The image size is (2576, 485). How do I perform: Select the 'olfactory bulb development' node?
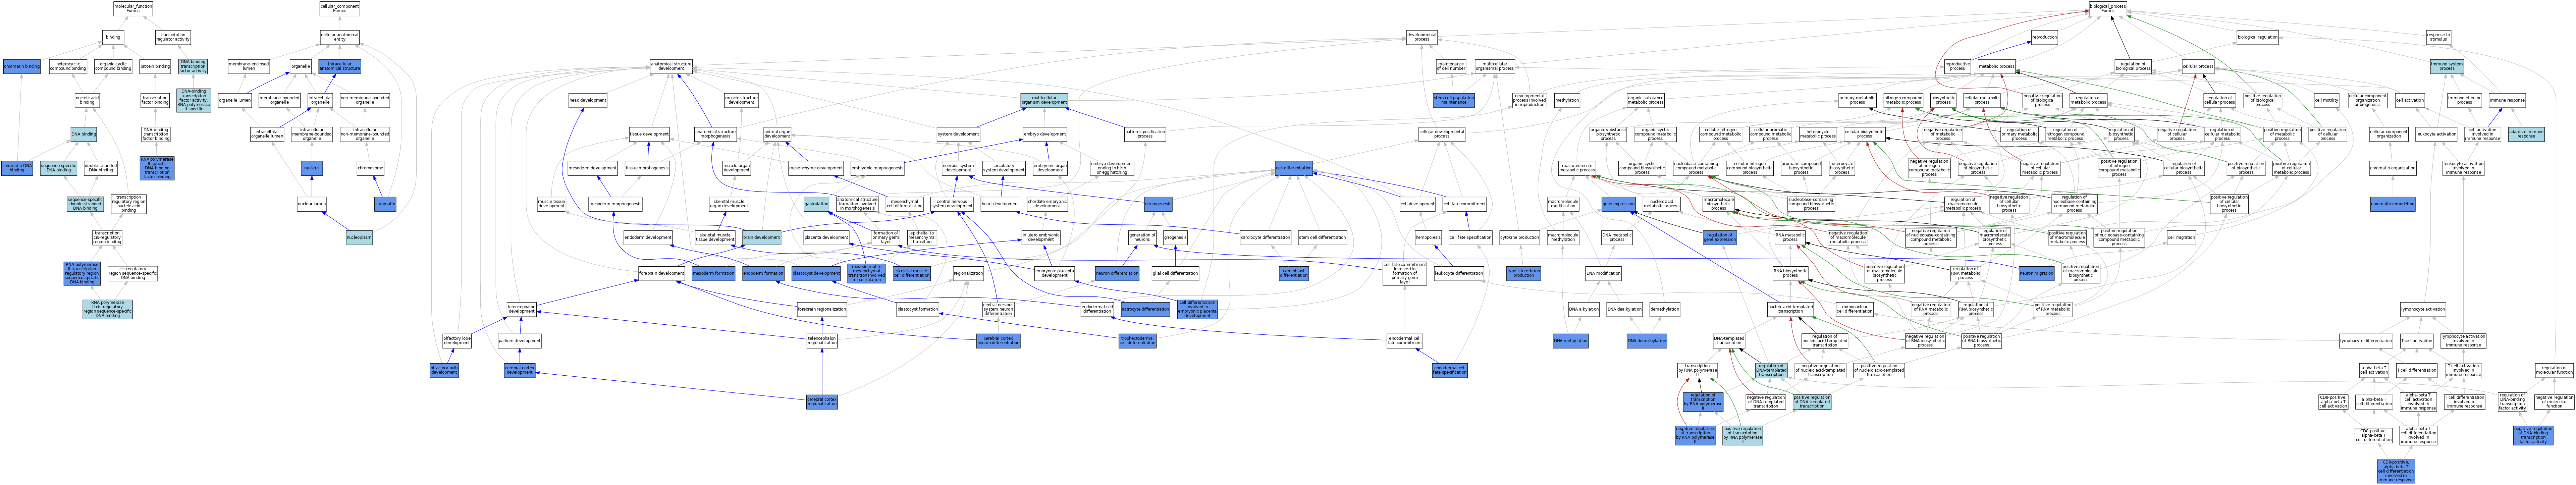pos(444,370)
